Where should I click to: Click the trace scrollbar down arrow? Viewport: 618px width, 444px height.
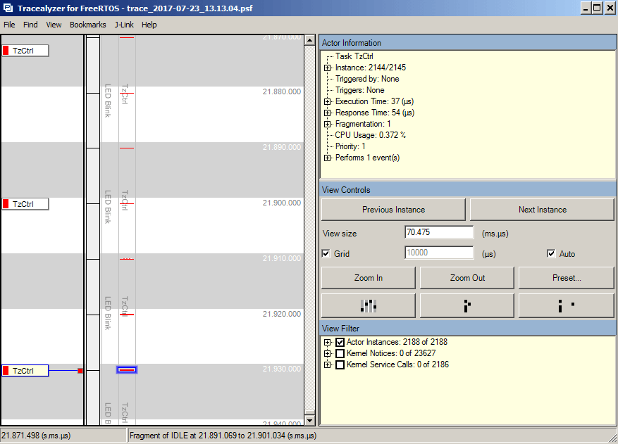tap(310, 420)
